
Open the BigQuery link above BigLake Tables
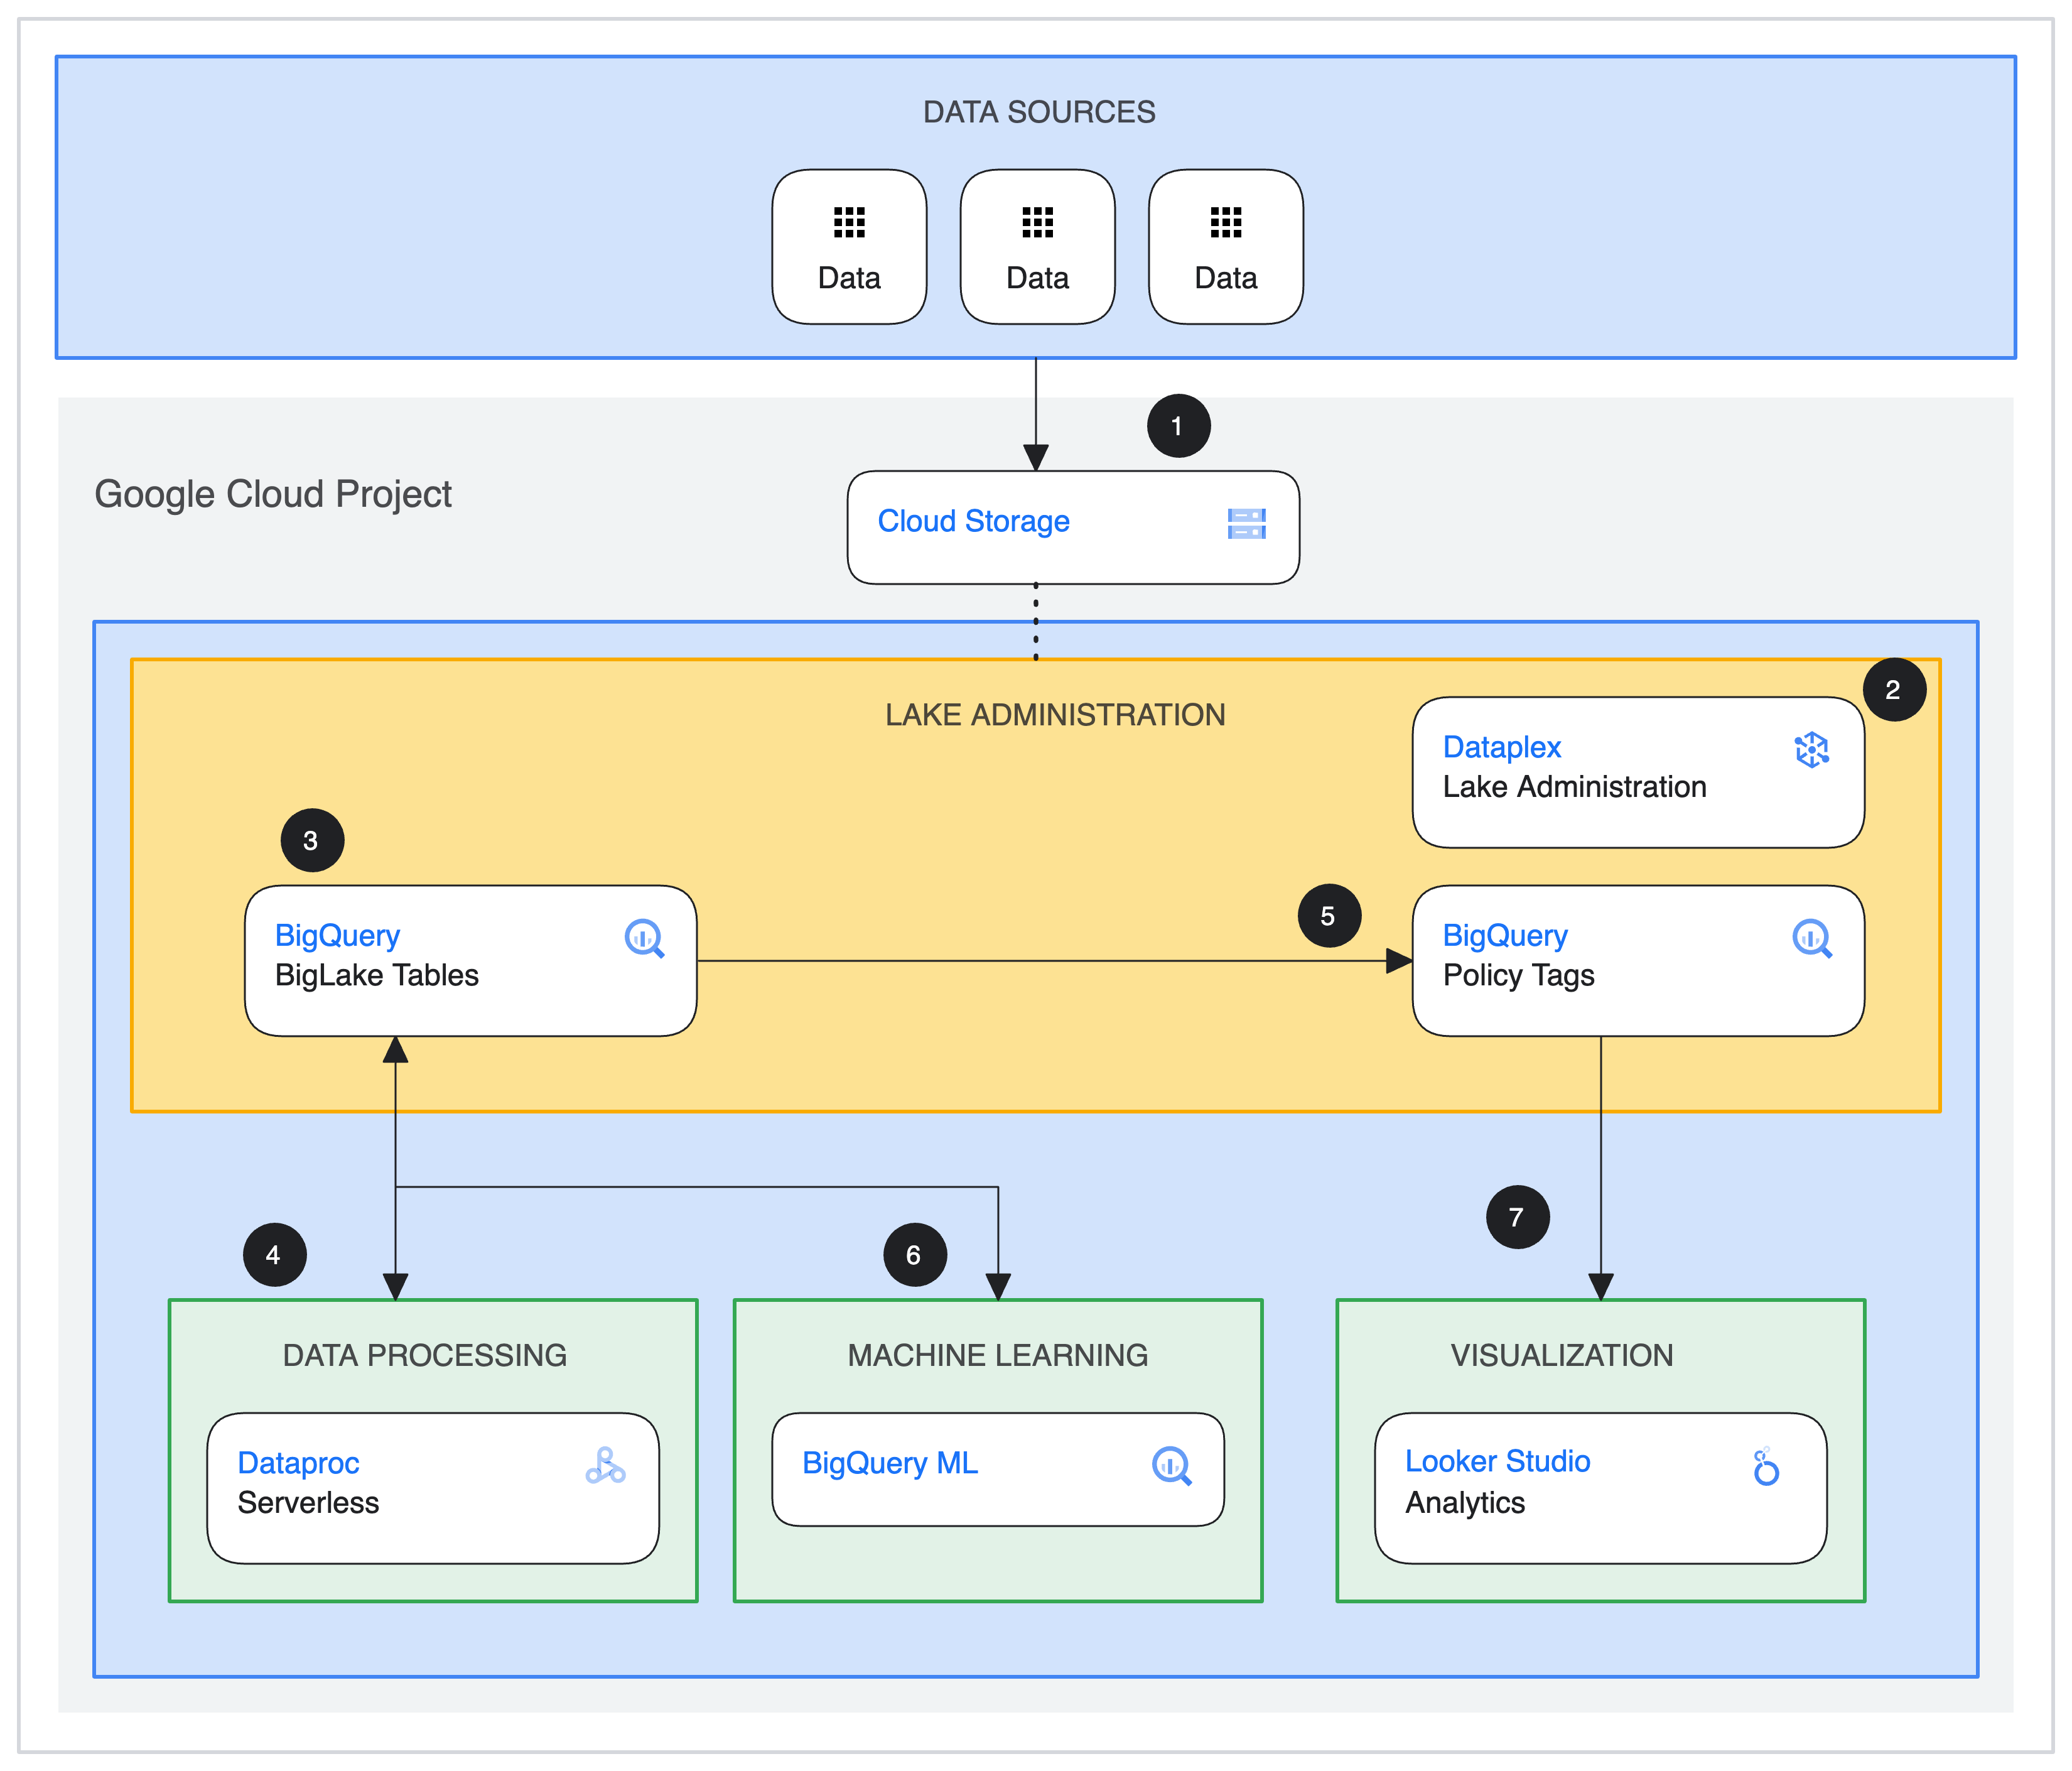[x=337, y=936]
